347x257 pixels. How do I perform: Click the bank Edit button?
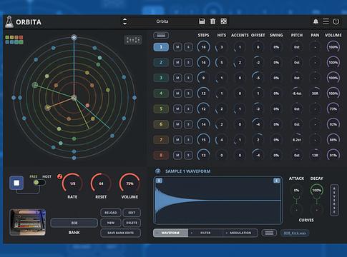[x=132, y=213]
